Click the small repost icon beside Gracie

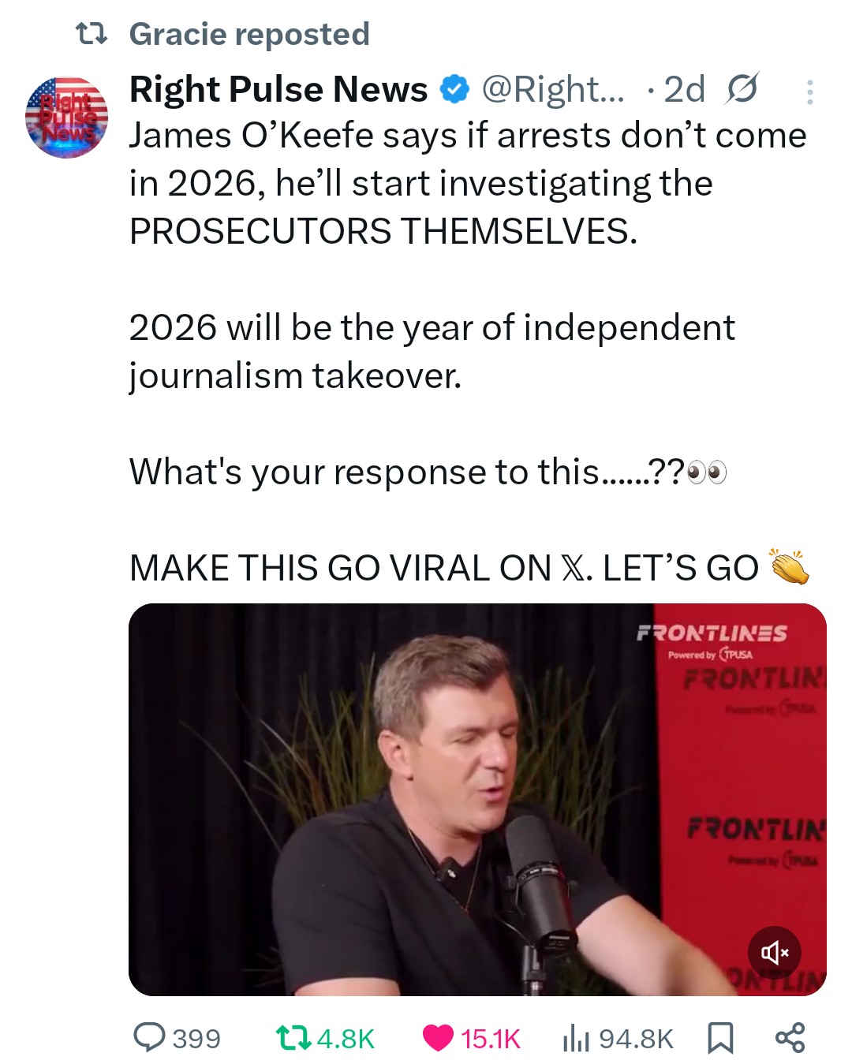(x=91, y=34)
